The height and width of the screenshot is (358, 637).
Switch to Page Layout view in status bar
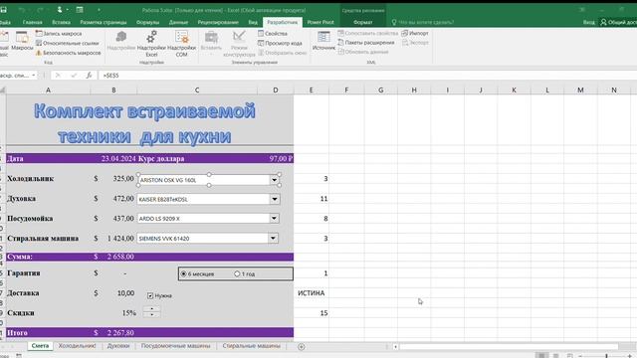click(555, 355)
